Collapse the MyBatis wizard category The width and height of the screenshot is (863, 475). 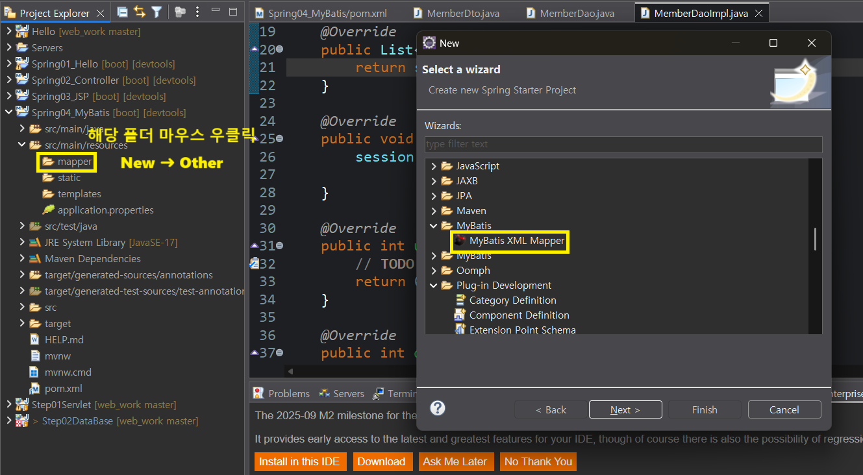coord(434,226)
